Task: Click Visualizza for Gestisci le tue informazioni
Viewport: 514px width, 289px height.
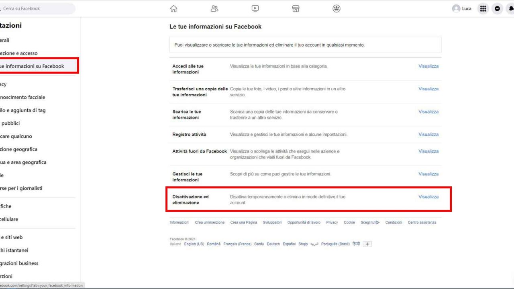Action: [x=428, y=174]
